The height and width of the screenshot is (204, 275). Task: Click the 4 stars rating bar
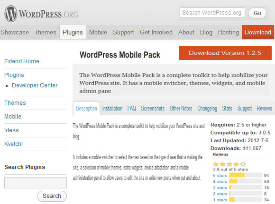[x=246, y=181]
